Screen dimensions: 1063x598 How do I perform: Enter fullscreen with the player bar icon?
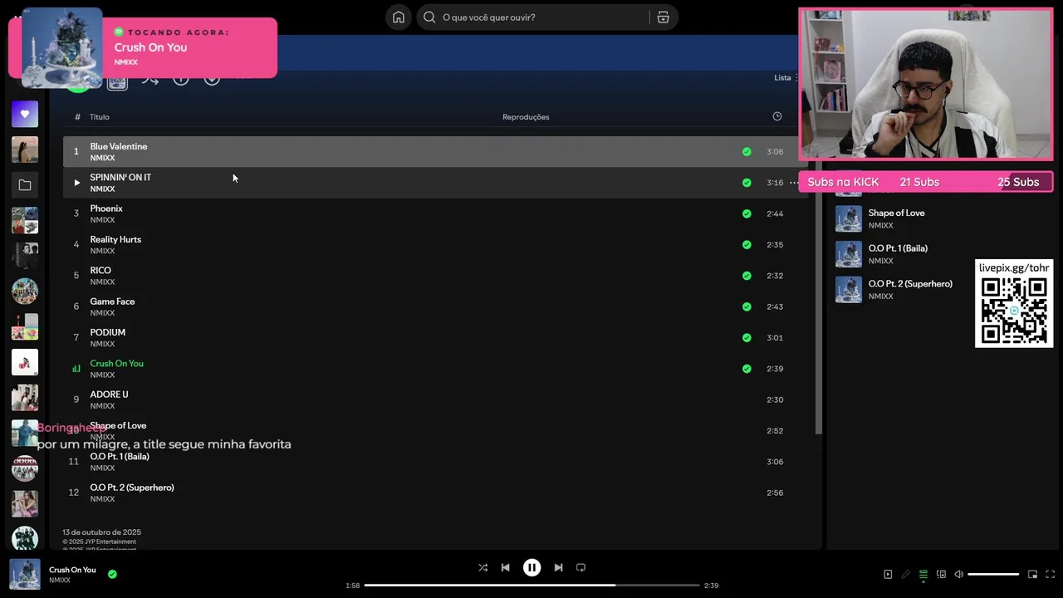coord(1051,574)
